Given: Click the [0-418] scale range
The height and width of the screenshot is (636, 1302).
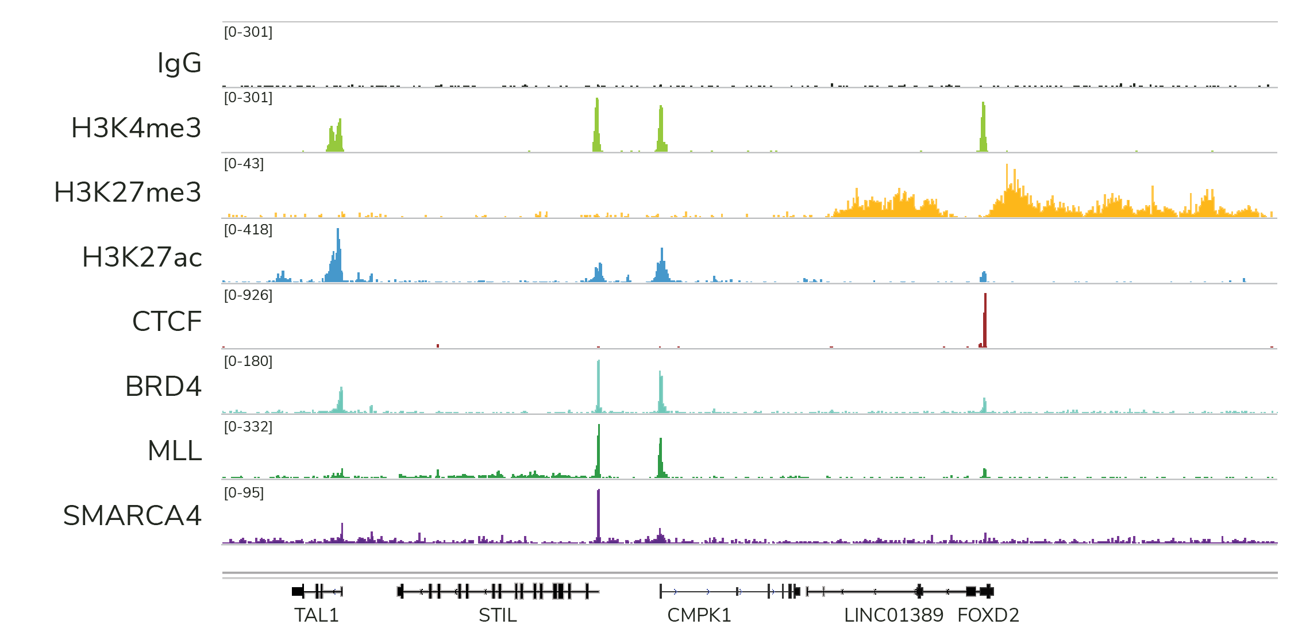Looking at the screenshot, I should click(x=248, y=230).
